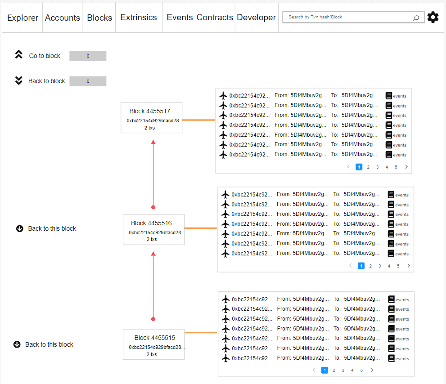Go to next page in Block 4455517 transactions

coord(406,167)
